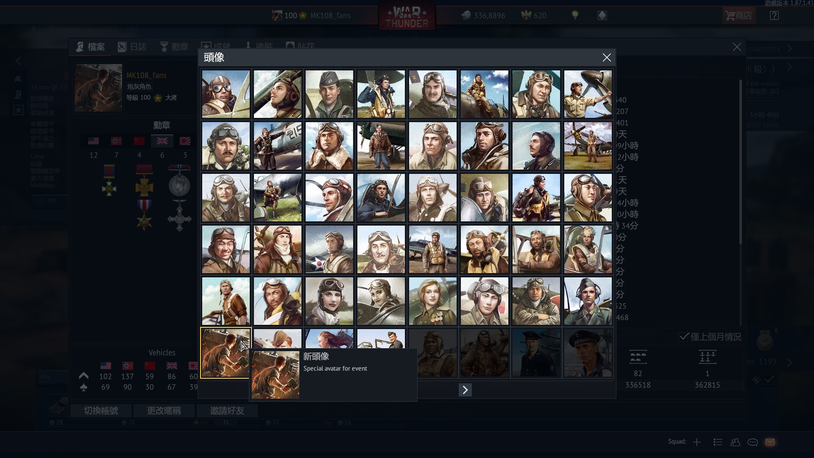Choose the pilot beside plane numbered 215 avatar
The image size is (814, 458).
278,146
